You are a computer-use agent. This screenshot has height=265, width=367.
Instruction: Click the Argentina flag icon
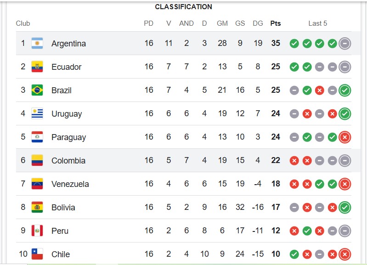(x=37, y=44)
